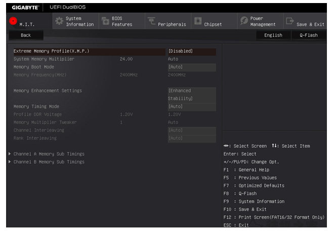Change language with the English button
The image size is (334, 231).
[273, 35]
